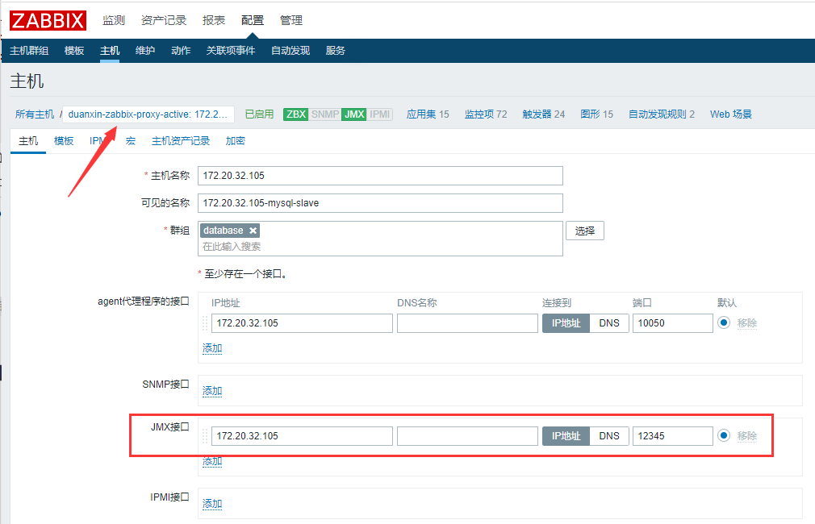
Task: Open the 管理 top menu
Action: (291, 20)
